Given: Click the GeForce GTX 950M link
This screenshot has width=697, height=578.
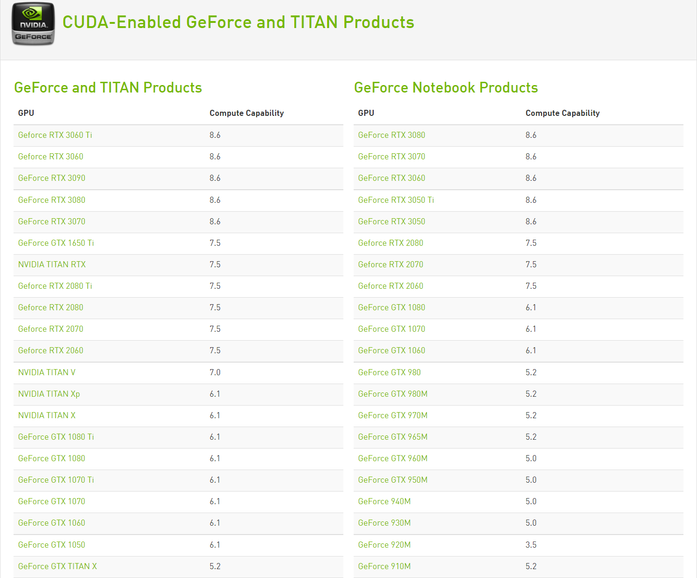Looking at the screenshot, I should click(393, 480).
